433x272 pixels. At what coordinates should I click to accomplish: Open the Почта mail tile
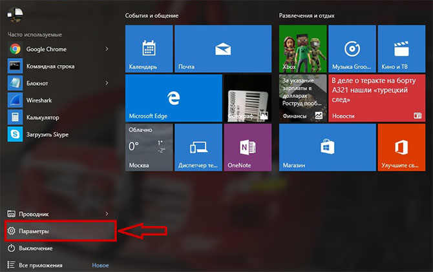(223, 49)
